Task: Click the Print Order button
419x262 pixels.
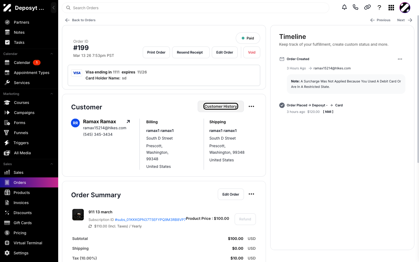Action: click(x=156, y=53)
